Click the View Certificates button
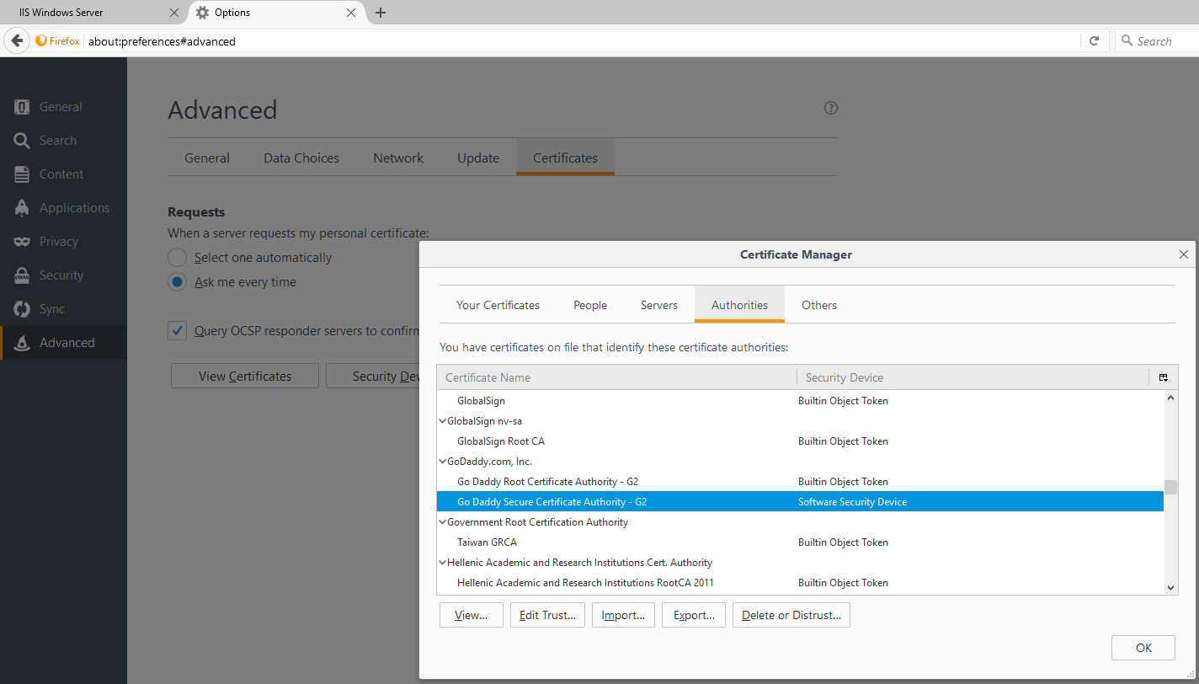This screenshot has height=684, width=1199. [245, 376]
